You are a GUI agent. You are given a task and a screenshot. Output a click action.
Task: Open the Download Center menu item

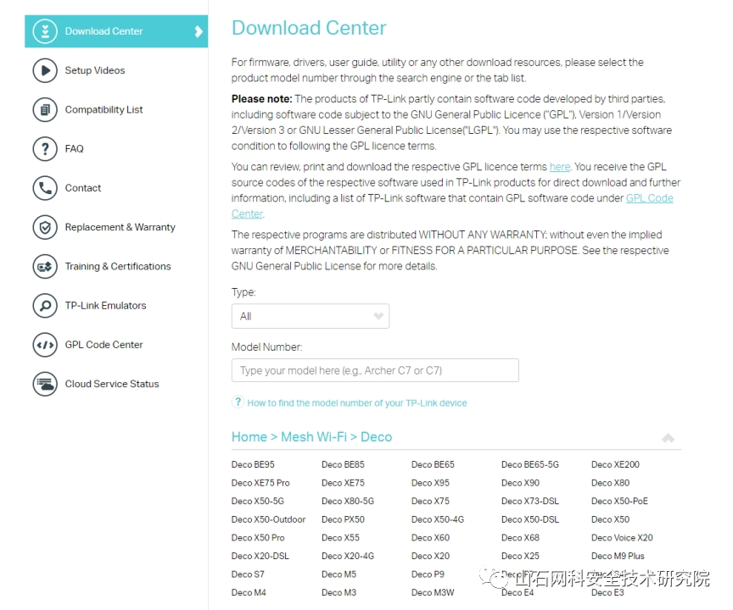coord(116,31)
